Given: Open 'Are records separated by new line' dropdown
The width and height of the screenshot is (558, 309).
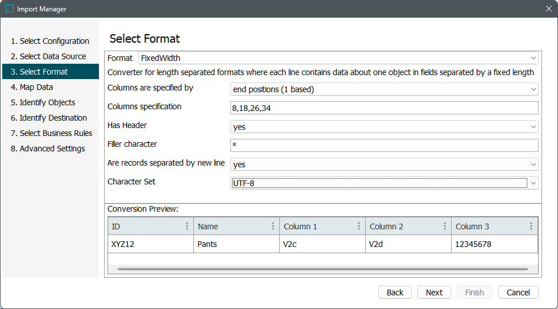Looking at the screenshot, I should pos(533,164).
